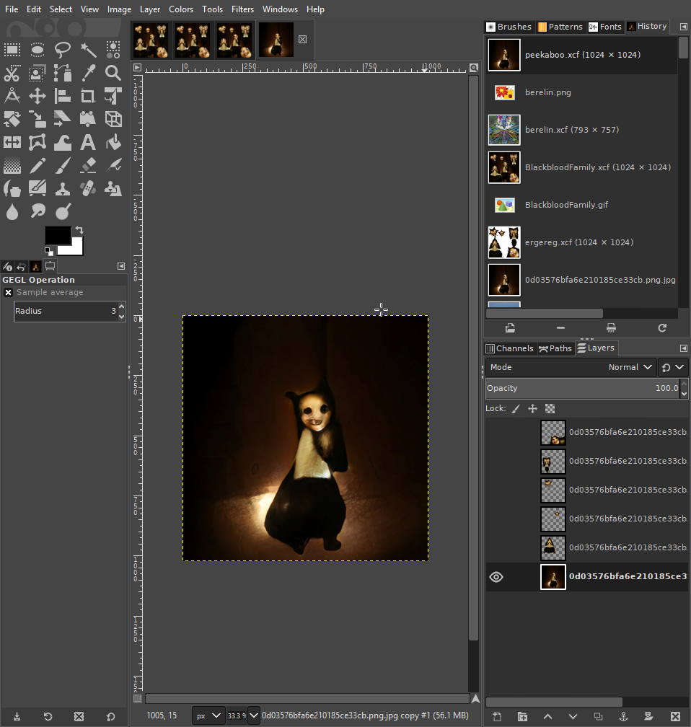Select the Fuzzy Select magic wand tool
Viewport: 691px width, 727px height.
(88, 49)
